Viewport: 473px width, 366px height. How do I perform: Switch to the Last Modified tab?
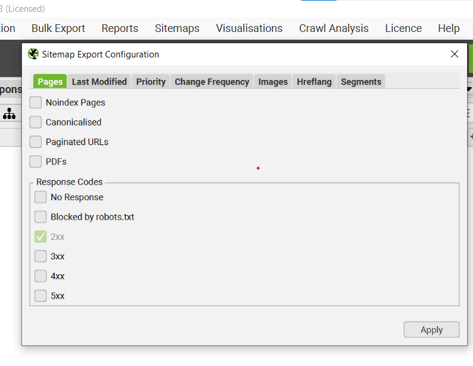[x=99, y=82]
